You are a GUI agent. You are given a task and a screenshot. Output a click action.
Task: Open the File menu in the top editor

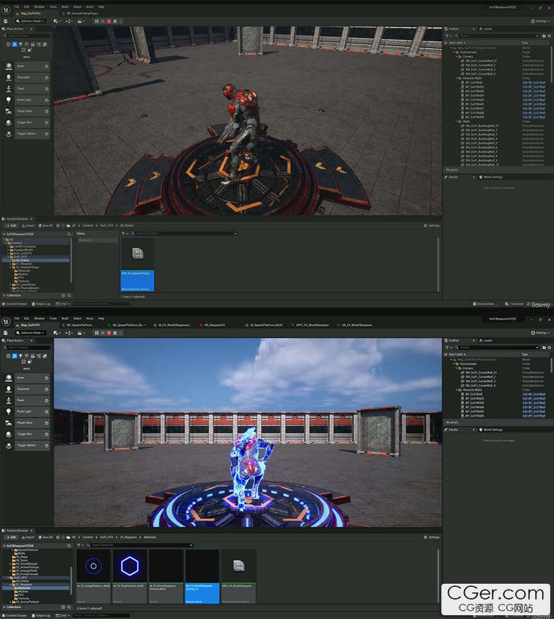click(16, 7)
